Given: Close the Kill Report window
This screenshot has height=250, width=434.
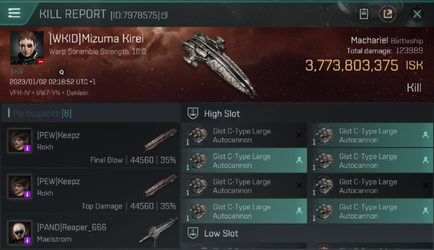Looking at the screenshot, I should (x=417, y=14).
